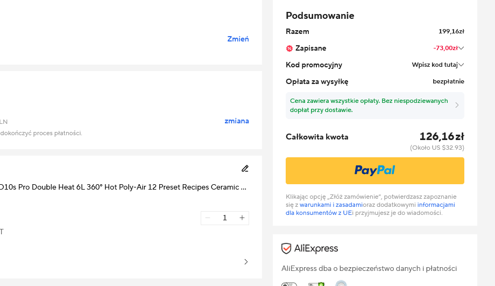Click the Zmień link
Viewport: 495px width, 286px height.
pos(238,39)
